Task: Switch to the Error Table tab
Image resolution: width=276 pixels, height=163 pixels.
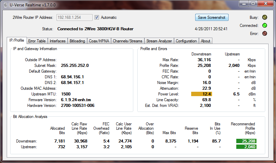Action: click(x=37, y=41)
